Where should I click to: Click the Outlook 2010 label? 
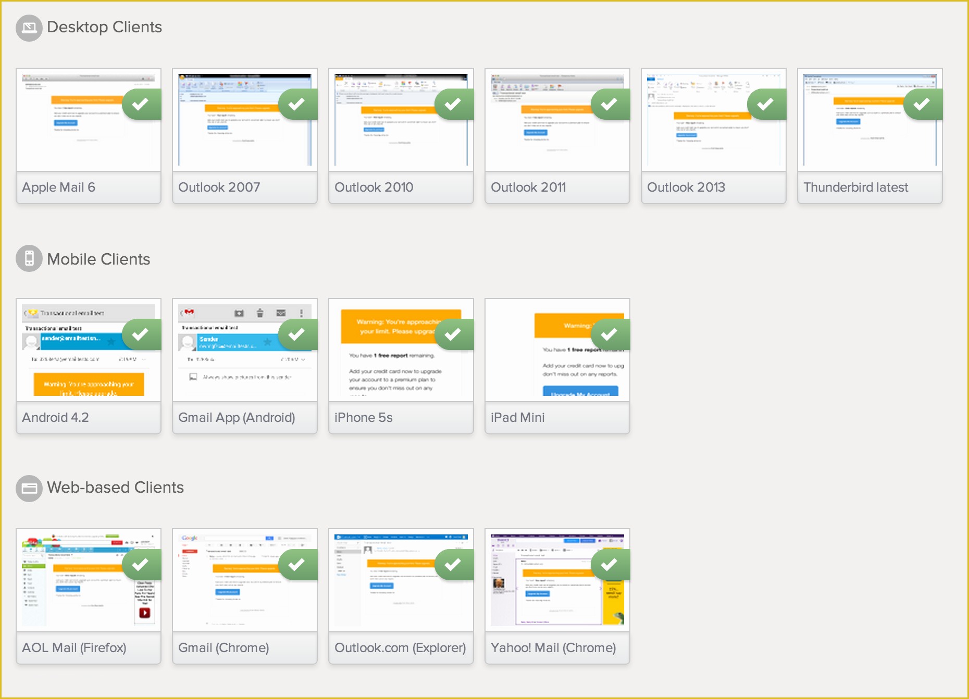(374, 188)
